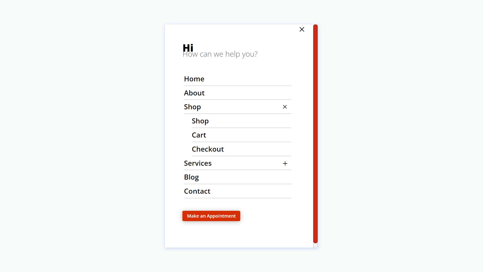Select the About menu item
Viewport: 483px width, 272px height.
(194, 92)
